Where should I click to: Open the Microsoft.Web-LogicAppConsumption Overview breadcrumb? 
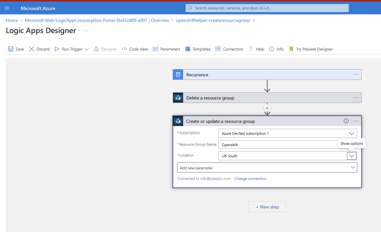click(x=97, y=20)
